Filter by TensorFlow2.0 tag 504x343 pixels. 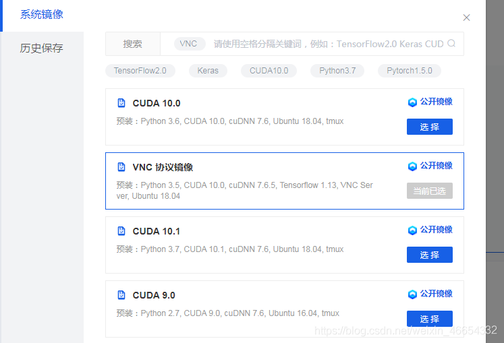coord(140,71)
